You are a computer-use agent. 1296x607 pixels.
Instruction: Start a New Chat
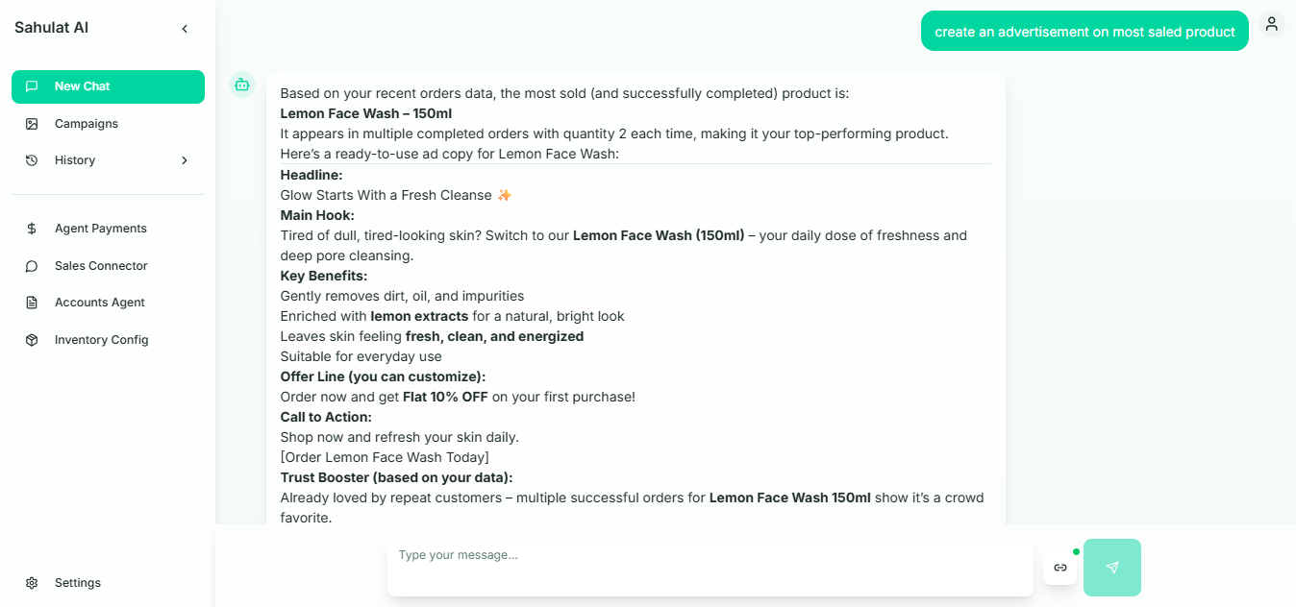pyautogui.click(x=108, y=86)
